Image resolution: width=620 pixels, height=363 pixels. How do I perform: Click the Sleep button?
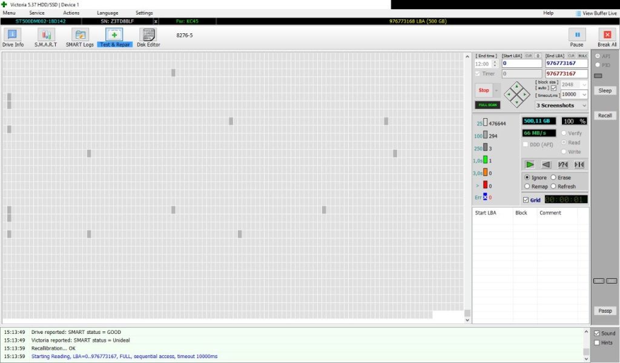(605, 91)
